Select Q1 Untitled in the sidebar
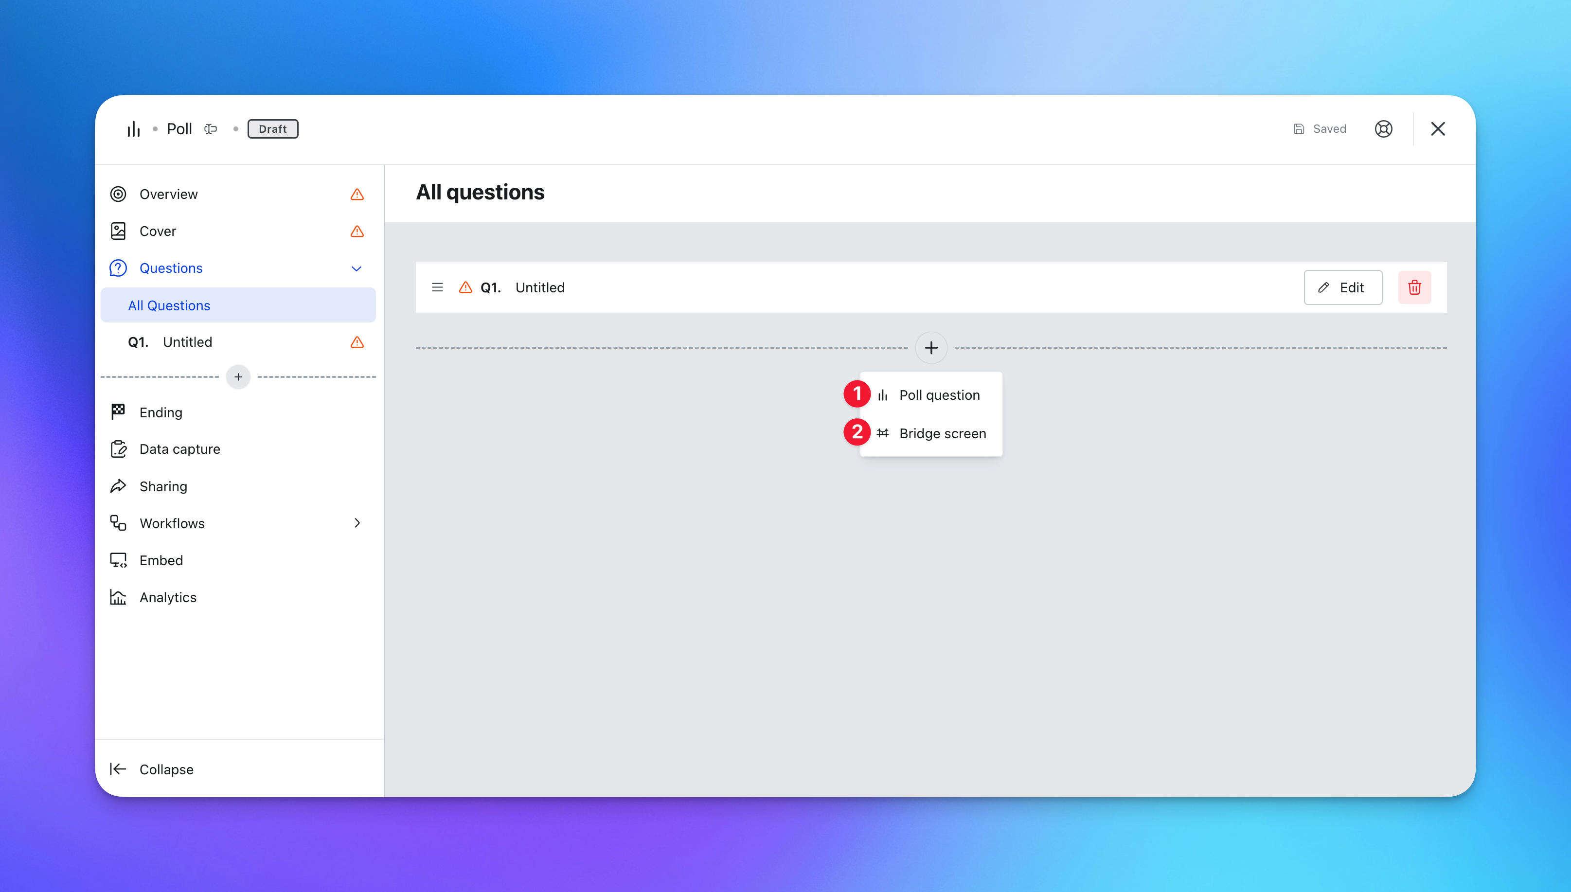 [187, 342]
